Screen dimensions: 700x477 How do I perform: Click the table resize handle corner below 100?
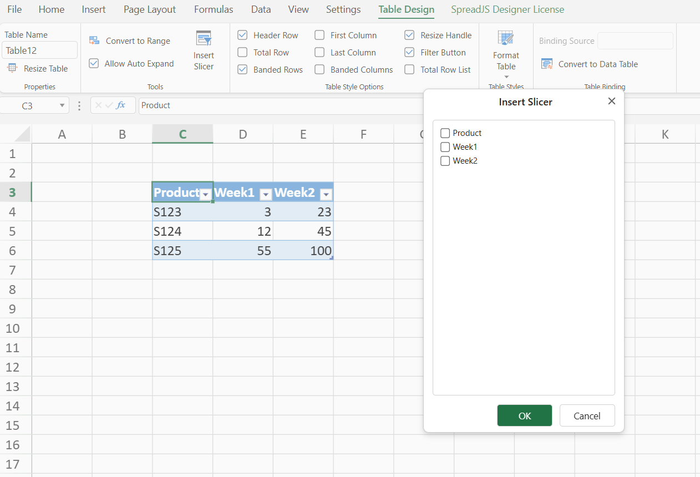(x=332, y=258)
